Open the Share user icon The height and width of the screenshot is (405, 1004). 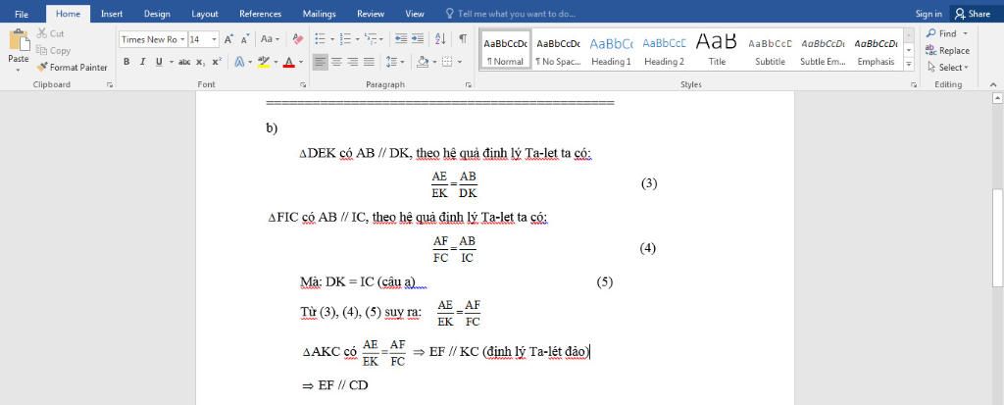click(x=973, y=13)
